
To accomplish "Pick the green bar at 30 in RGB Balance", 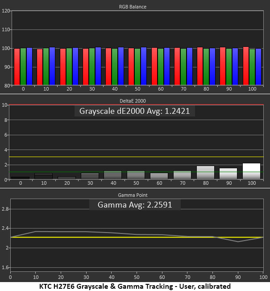I will [x=92, y=67].
